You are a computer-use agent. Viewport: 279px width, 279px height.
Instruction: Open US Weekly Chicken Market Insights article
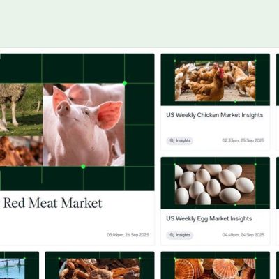click(x=214, y=115)
